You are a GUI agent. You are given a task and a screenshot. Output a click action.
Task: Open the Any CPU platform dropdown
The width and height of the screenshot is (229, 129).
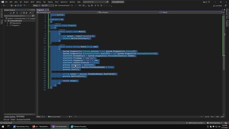(x=48, y=6)
